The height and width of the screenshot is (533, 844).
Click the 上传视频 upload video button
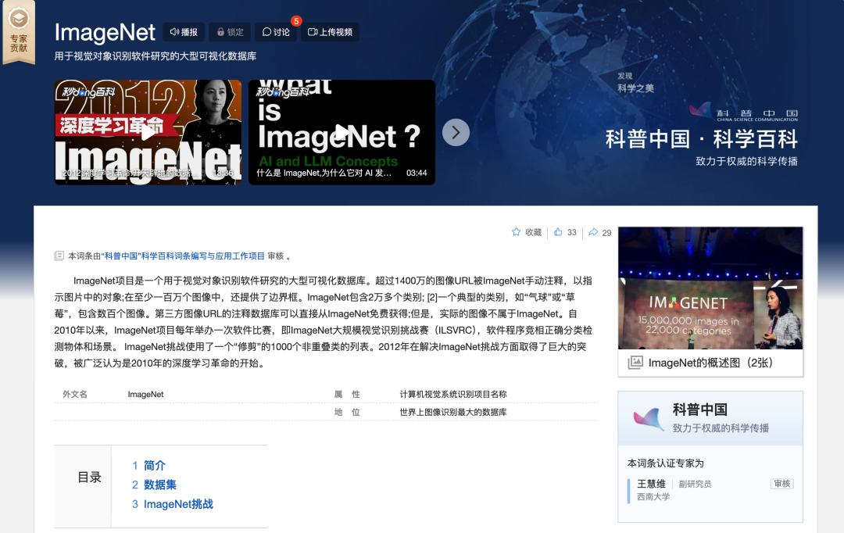click(330, 32)
